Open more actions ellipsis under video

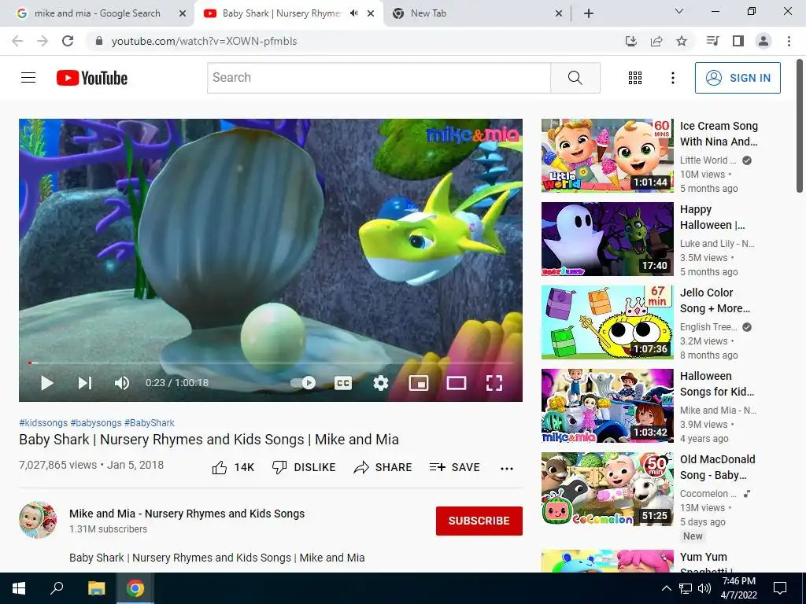[507, 468]
